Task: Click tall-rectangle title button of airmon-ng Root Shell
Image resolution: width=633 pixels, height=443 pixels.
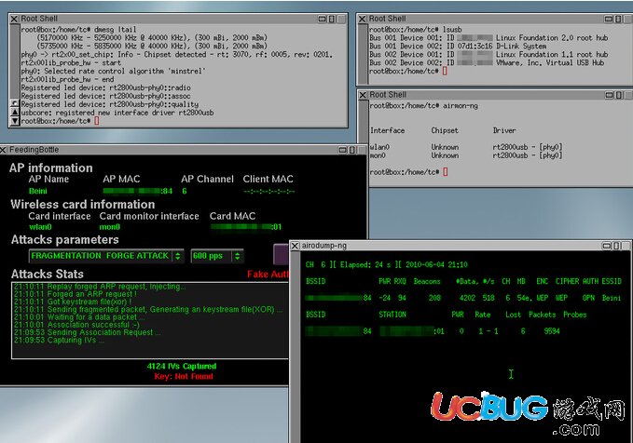Action: point(618,95)
